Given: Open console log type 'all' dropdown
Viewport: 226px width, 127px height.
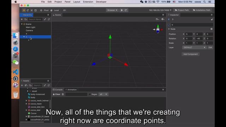Looking at the screenshot, I should pos(103,94).
